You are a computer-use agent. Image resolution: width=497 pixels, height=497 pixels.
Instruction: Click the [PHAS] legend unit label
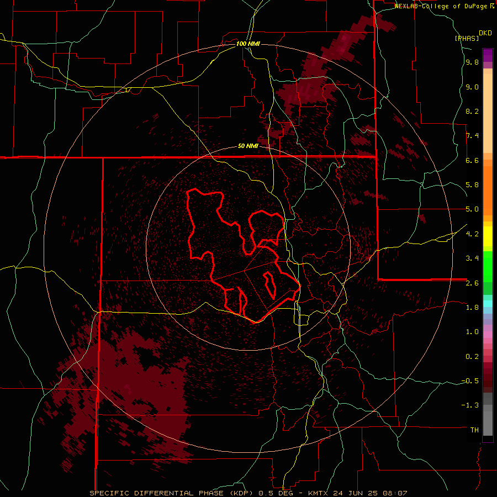(467, 38)
